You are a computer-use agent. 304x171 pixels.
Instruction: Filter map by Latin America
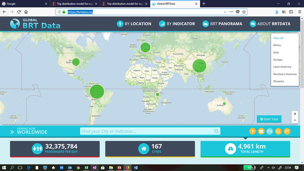click(x=282, y=67)
